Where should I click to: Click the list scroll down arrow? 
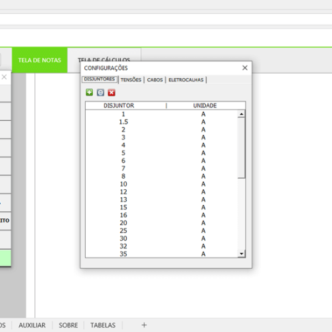point(242,254)
